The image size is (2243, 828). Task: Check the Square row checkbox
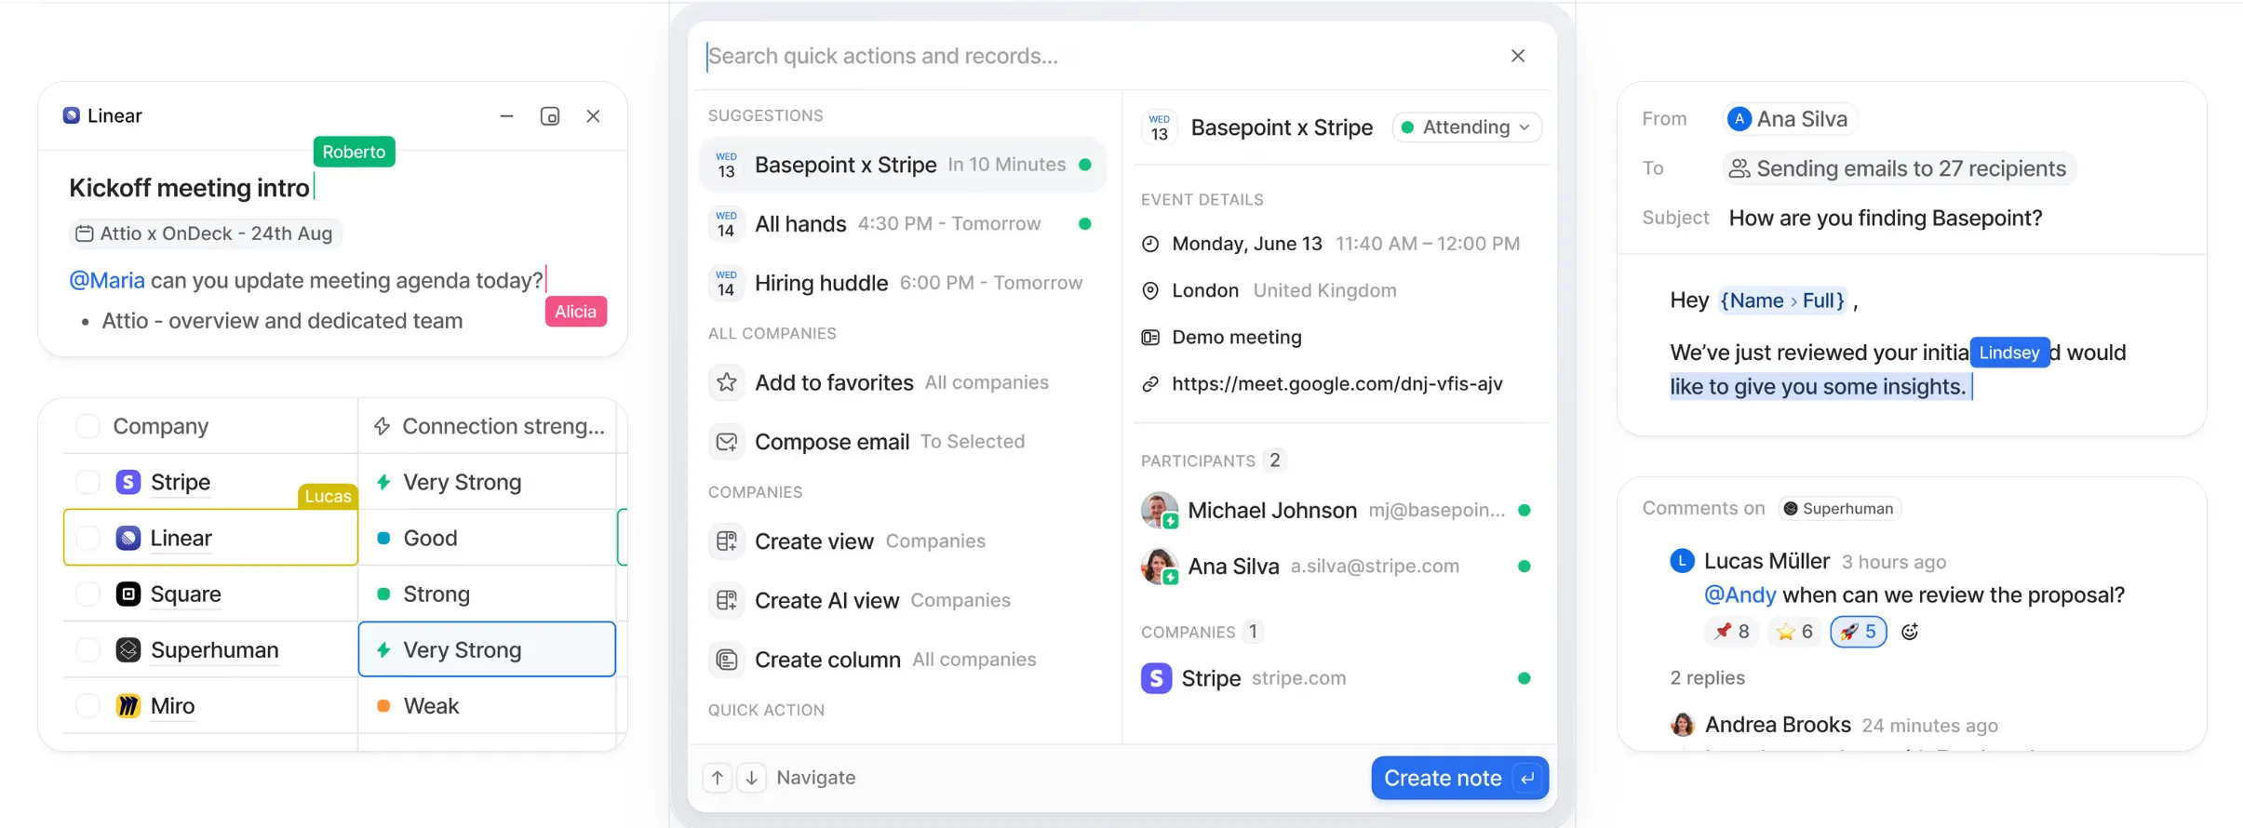pyautogui.click(x=87, y=594)
